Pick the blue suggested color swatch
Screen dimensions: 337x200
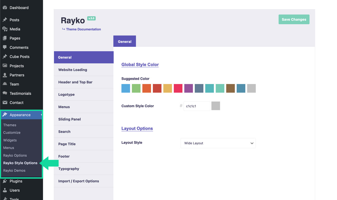126,88
